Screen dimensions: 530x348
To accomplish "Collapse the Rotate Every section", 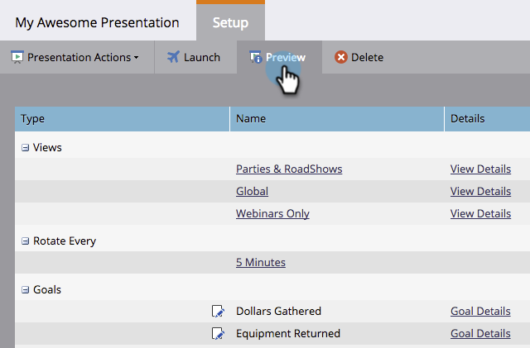I will pyautogui.click(x=25, y=241).
